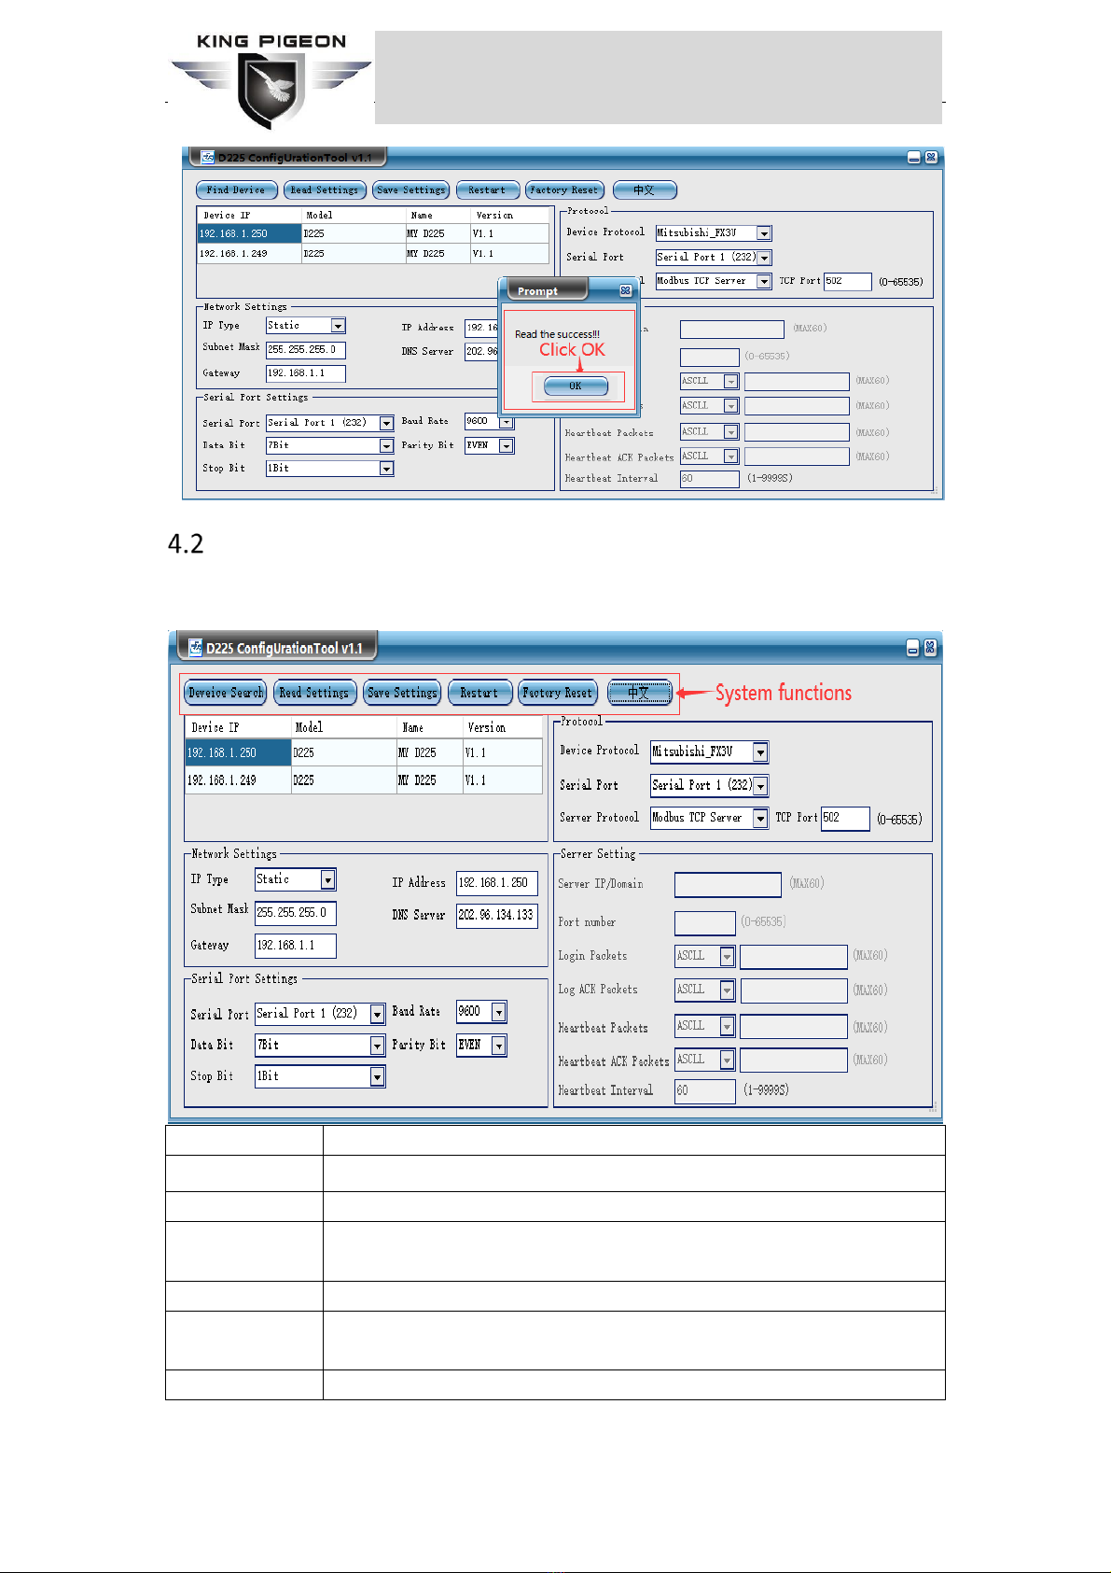The image size is (1111, 1573).
Task: Click app icon in System functions window title bar
Action: click(x=196, y=647)
